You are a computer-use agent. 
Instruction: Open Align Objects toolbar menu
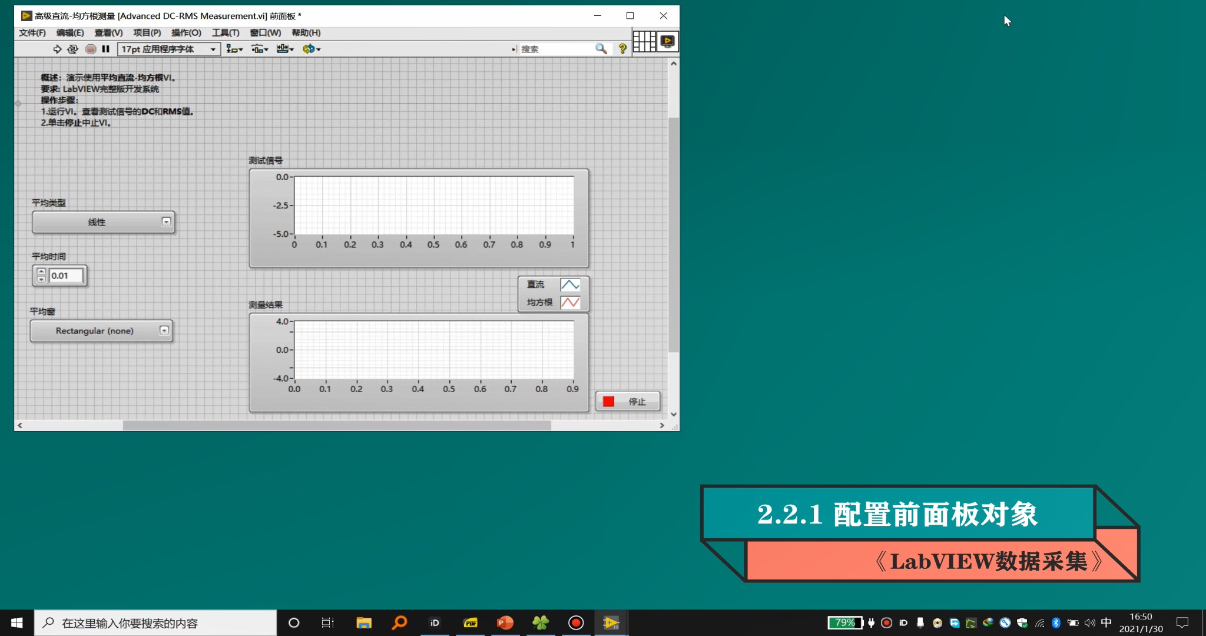point(234,49)
